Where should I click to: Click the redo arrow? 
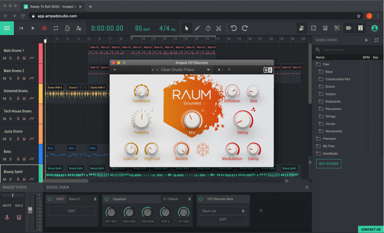(x=245, y=29)
